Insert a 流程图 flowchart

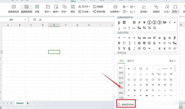click(x=98, y=7)
